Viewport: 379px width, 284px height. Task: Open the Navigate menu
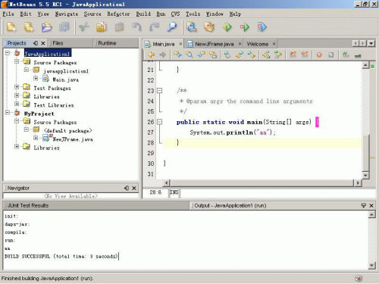point(67,14)
